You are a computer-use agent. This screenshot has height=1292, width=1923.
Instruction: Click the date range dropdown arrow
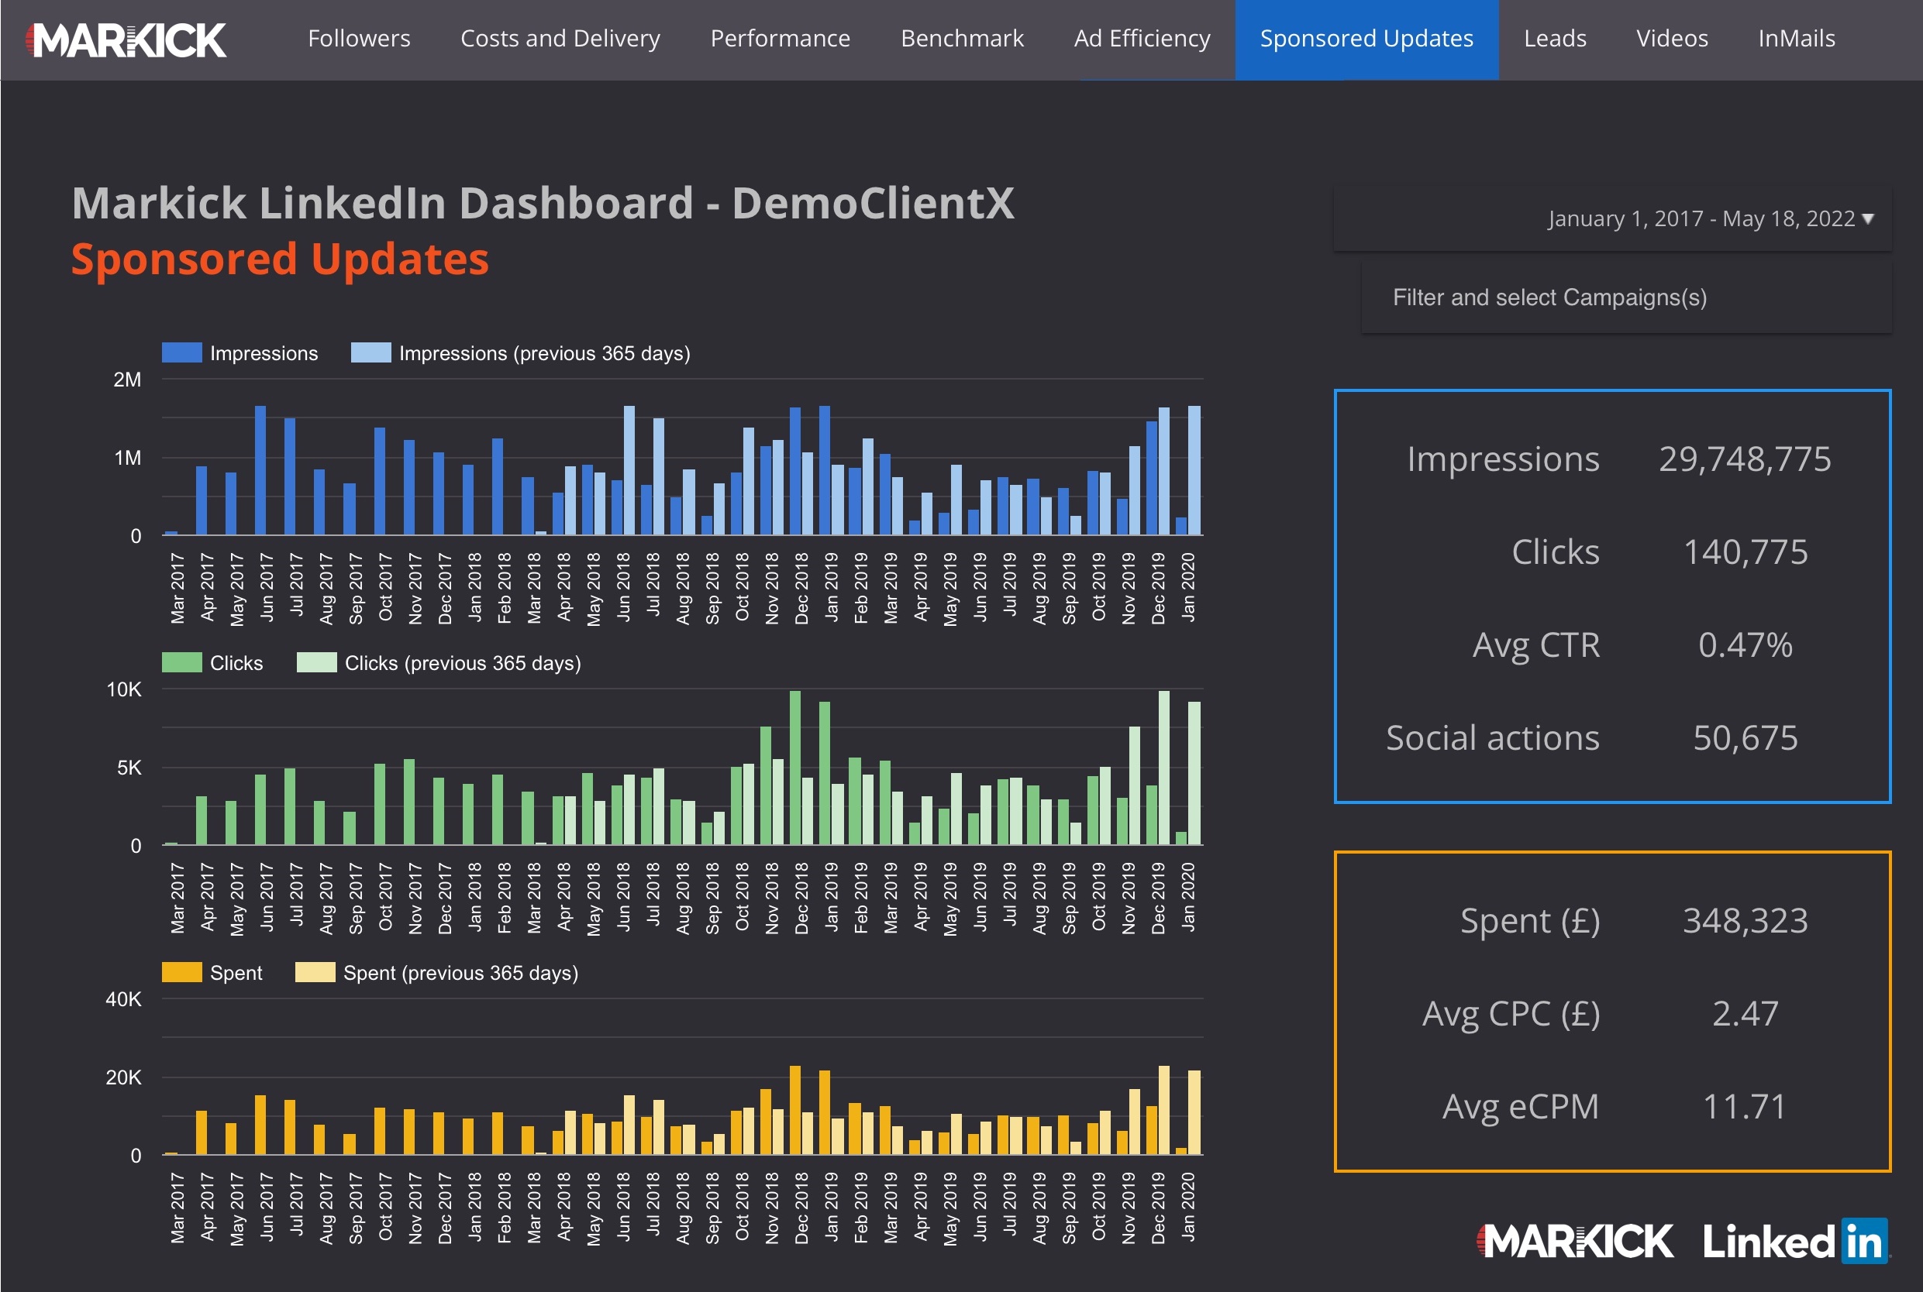tap(1869, 218)
